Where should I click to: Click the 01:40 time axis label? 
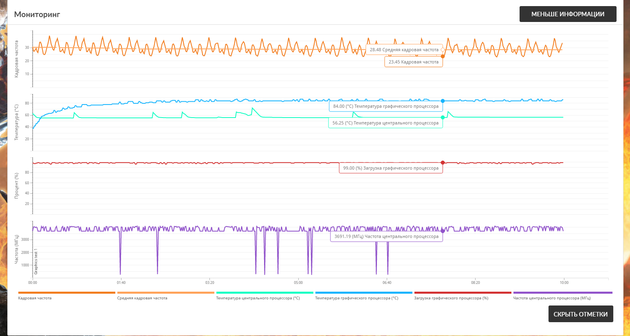(x=121, y=283)
